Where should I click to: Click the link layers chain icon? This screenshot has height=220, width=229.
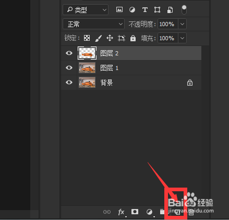pos(107,212)
